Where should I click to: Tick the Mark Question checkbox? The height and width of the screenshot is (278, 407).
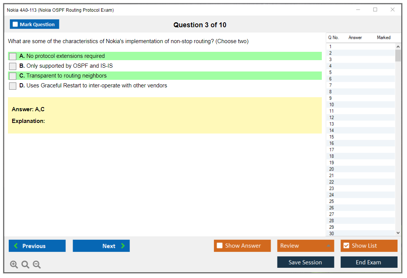[x=16, y=24]
